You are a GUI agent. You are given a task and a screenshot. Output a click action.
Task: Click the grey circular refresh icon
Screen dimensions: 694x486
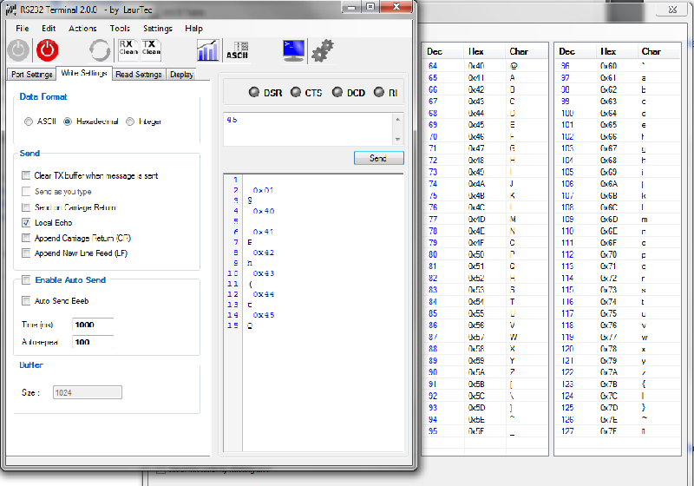coord(100,50)
